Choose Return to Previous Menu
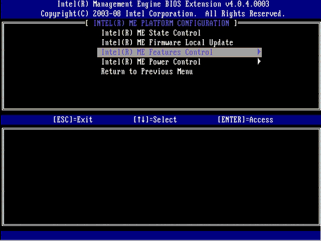Screen dimensions: 321x241 (147, 71)
